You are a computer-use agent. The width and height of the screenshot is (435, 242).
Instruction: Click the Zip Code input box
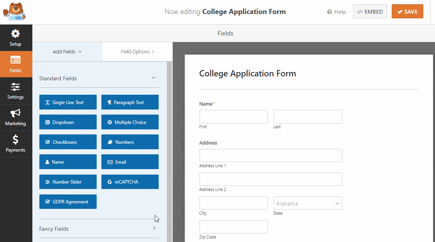[233, 227]
